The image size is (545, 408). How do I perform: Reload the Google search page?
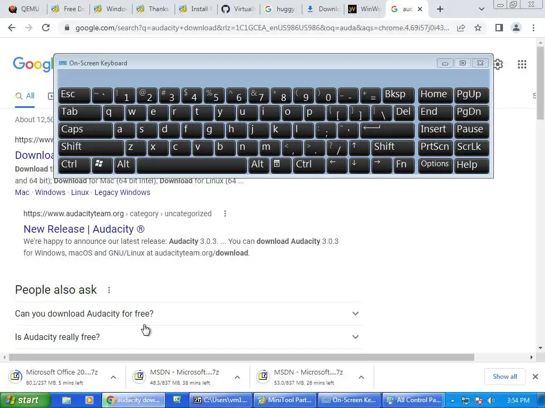(46, 28)
